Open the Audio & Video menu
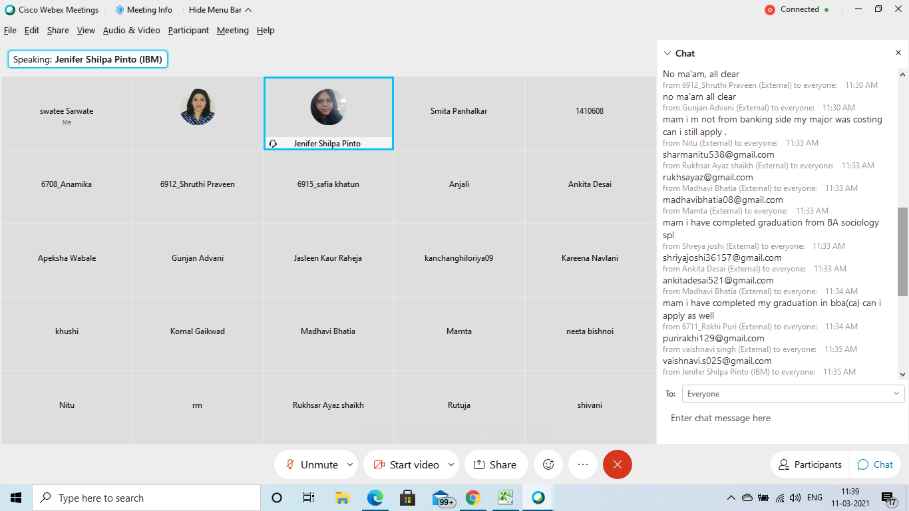Viewport: 909px width, 511px height. (x=131, y=31)
